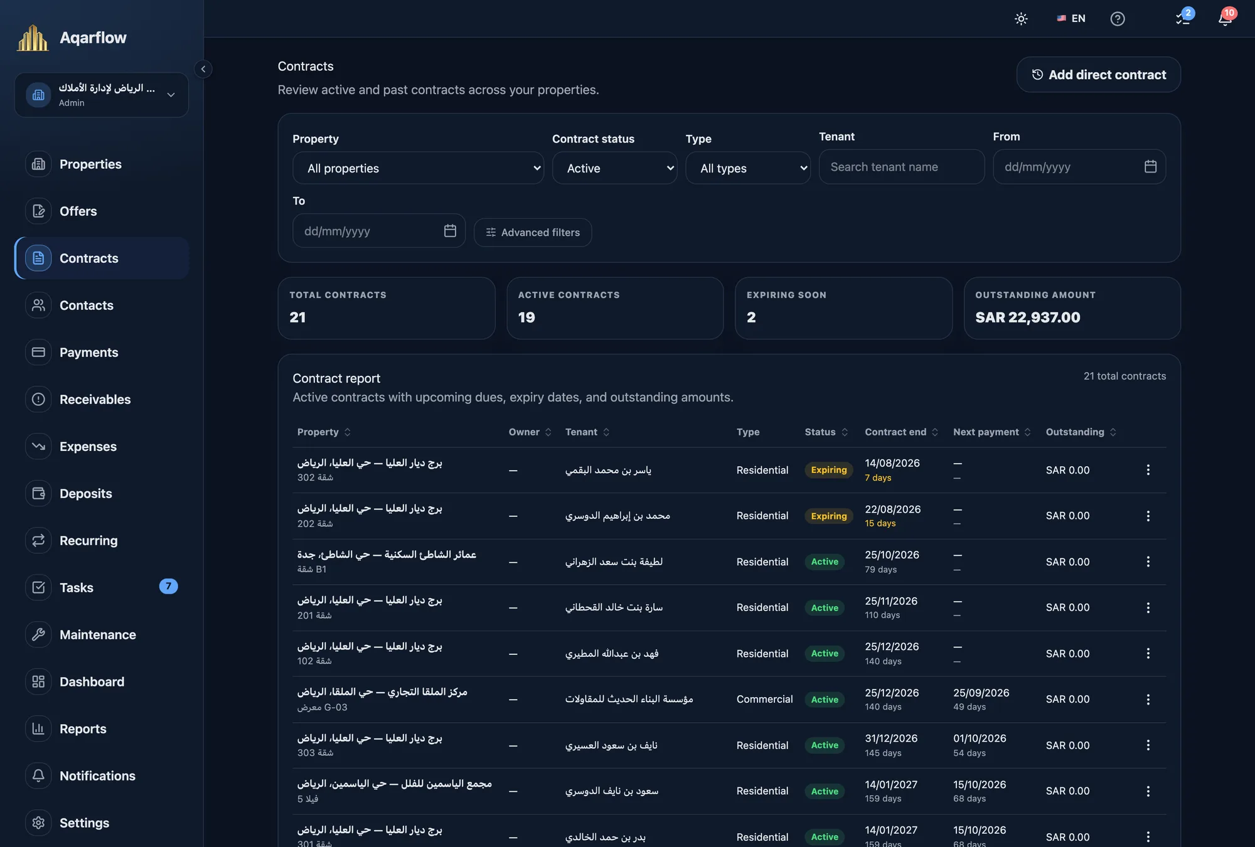Image resolution: width=1255 pixels, height=847 pixels.
Task: Open Advanced filters
Action: pos(533,233)
